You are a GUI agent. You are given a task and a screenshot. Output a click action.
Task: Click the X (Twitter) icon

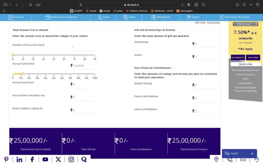point(58,159)
